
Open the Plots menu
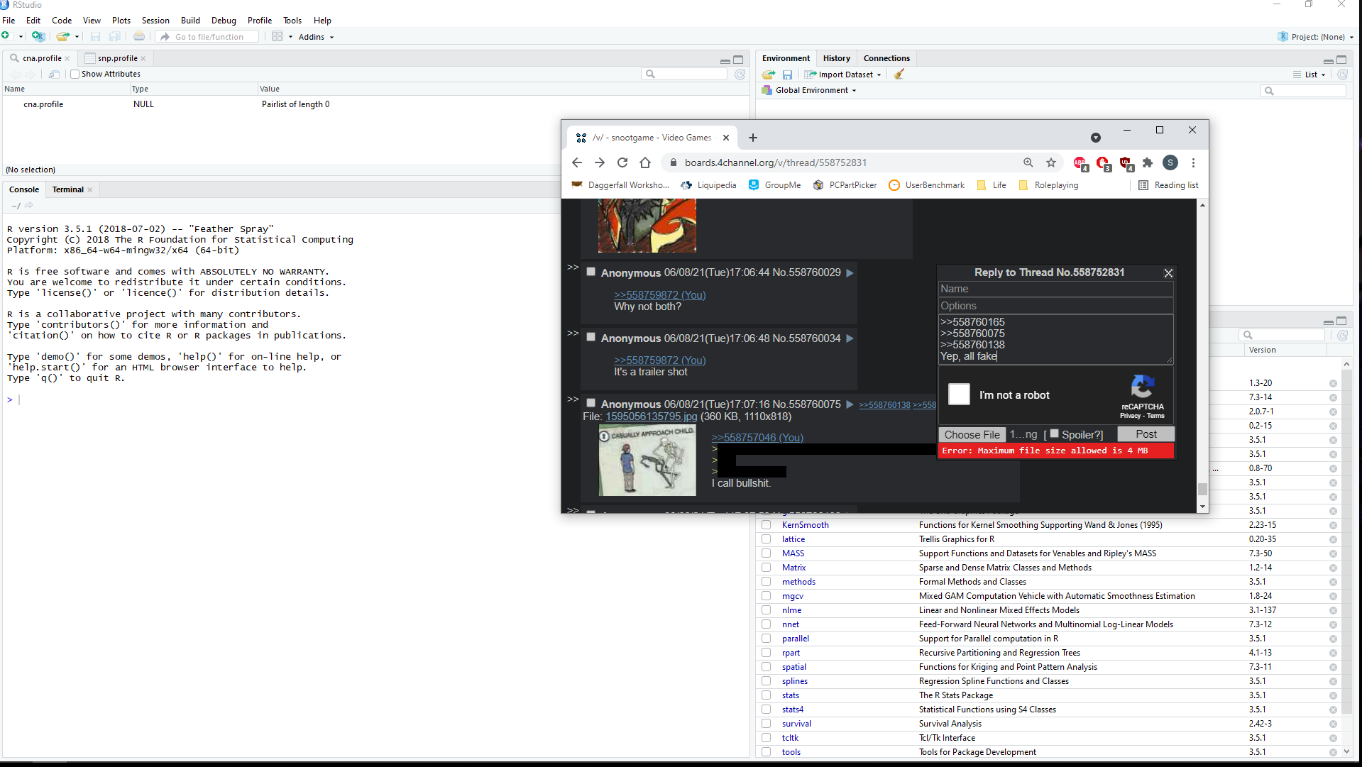[x=121, y=21]
